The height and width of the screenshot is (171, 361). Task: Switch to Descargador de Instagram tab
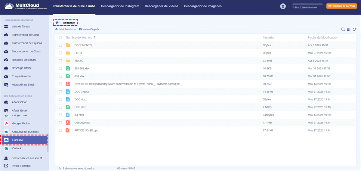point(120,6)
